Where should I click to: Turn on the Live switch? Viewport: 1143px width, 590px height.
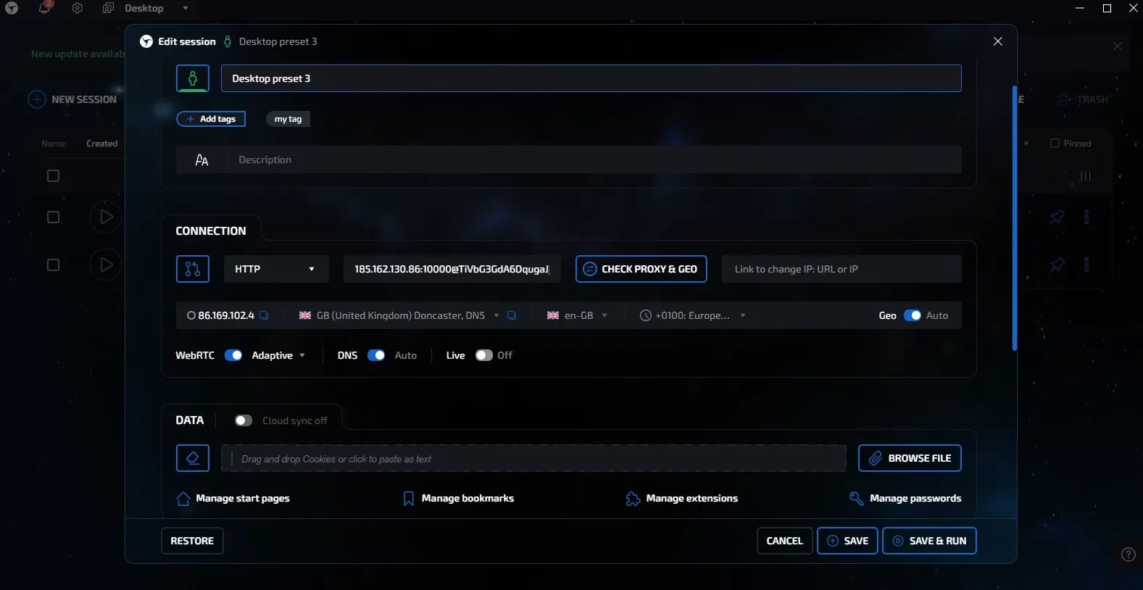[x=483, y=355]
